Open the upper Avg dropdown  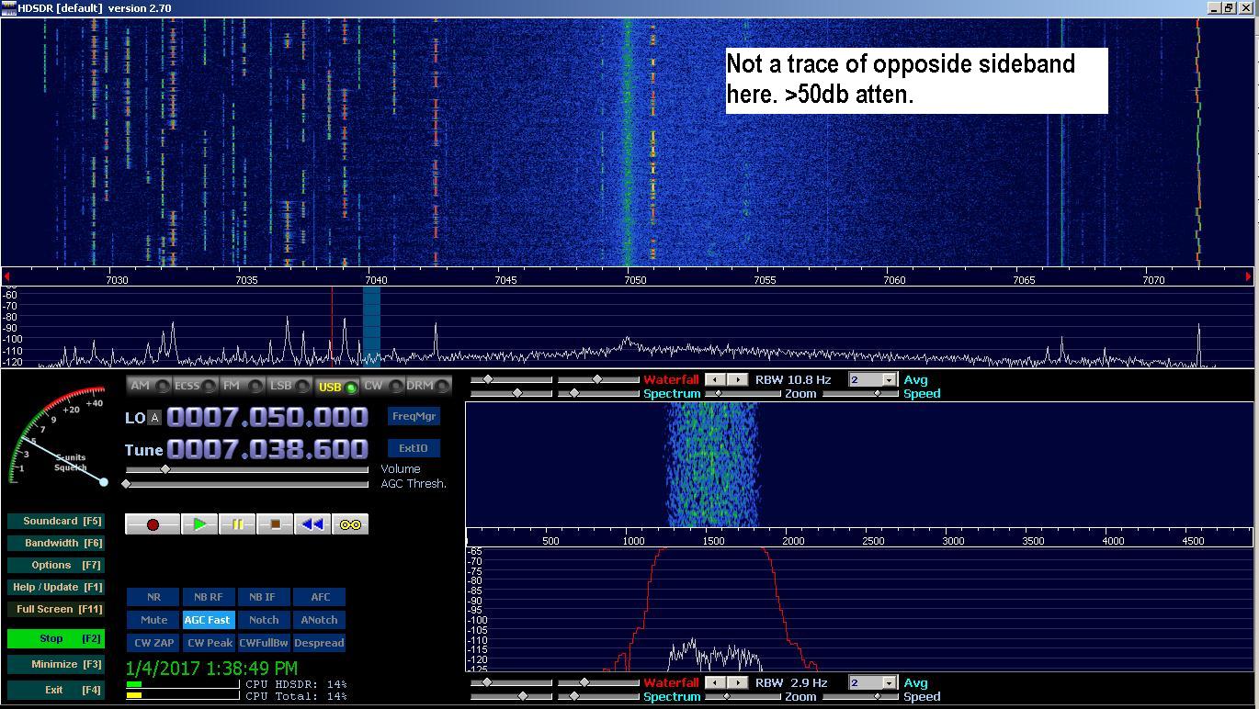tap(889, 379)
